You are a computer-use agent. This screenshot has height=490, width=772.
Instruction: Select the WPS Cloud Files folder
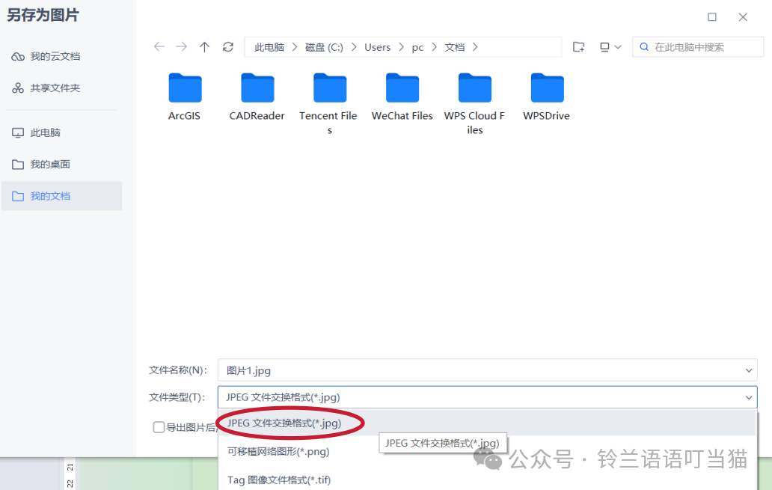pos(474,104)
